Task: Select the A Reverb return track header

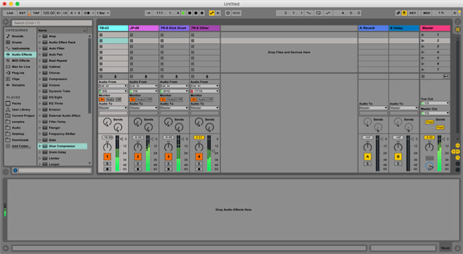Action: [x=373, y=28]
